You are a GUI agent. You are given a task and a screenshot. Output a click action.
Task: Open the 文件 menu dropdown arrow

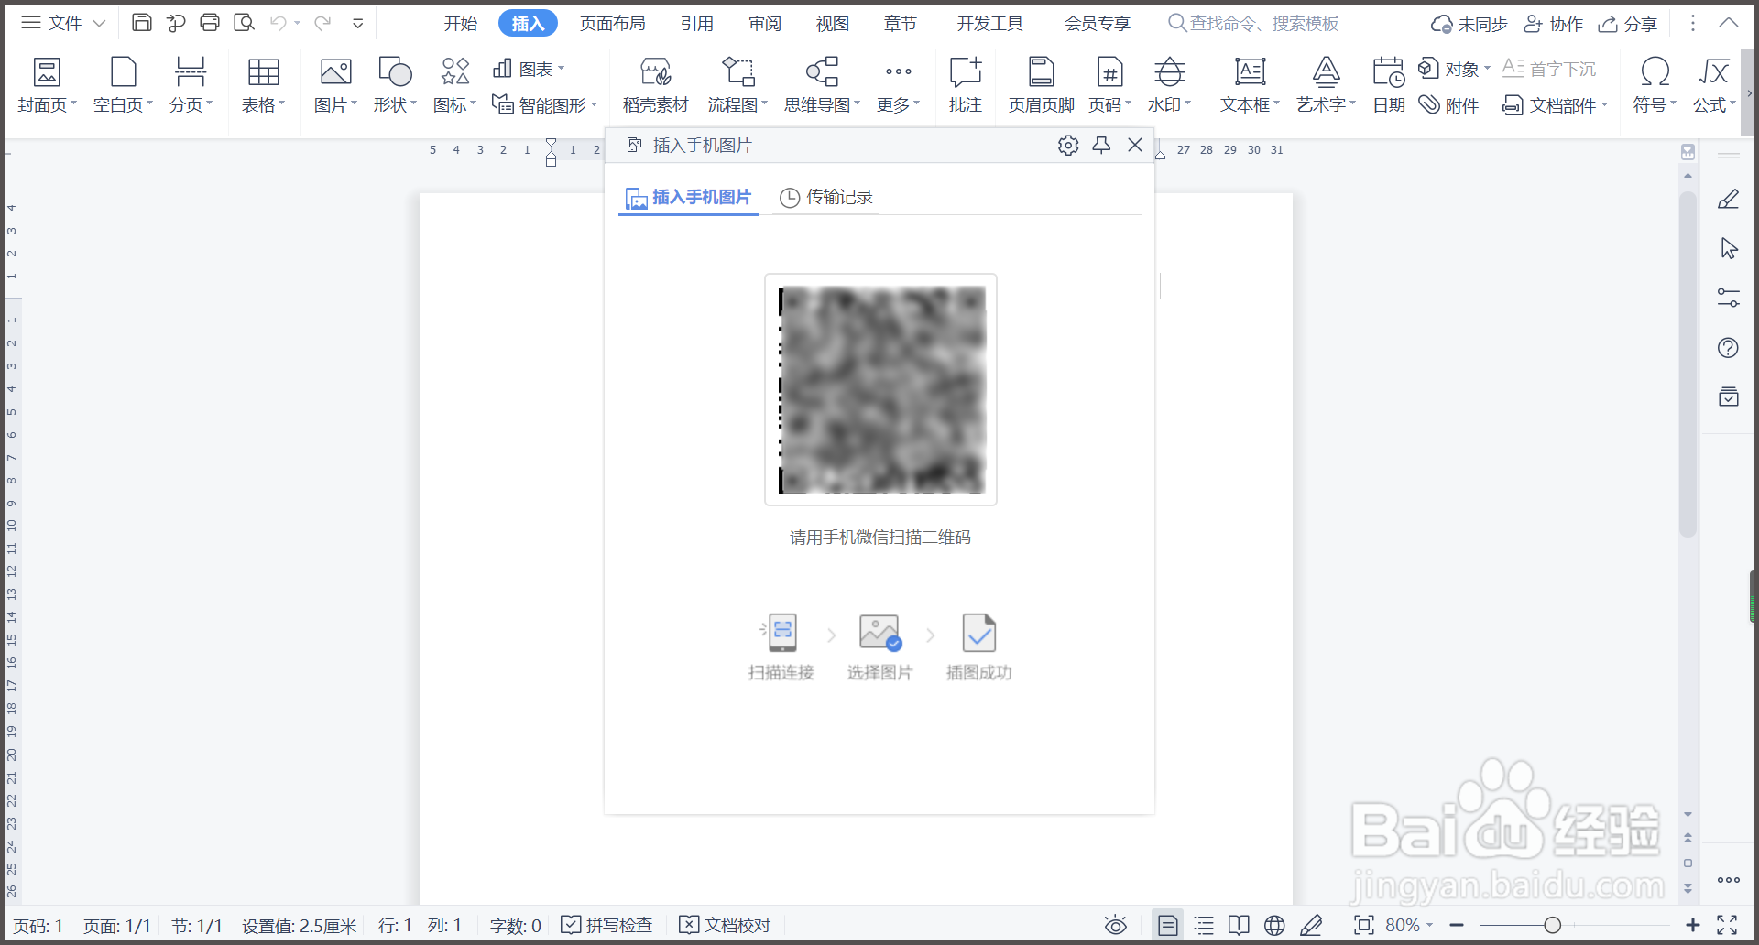click(x=100, y=23)
